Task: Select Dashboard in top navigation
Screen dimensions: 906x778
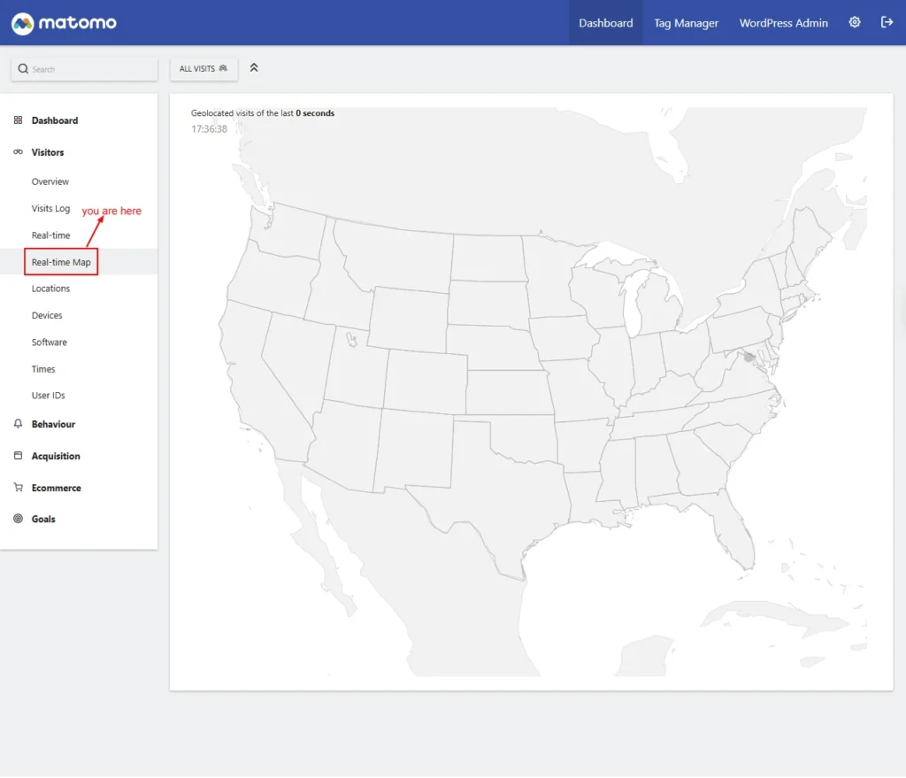Action: pyautogui.click(x=605, y=23)
